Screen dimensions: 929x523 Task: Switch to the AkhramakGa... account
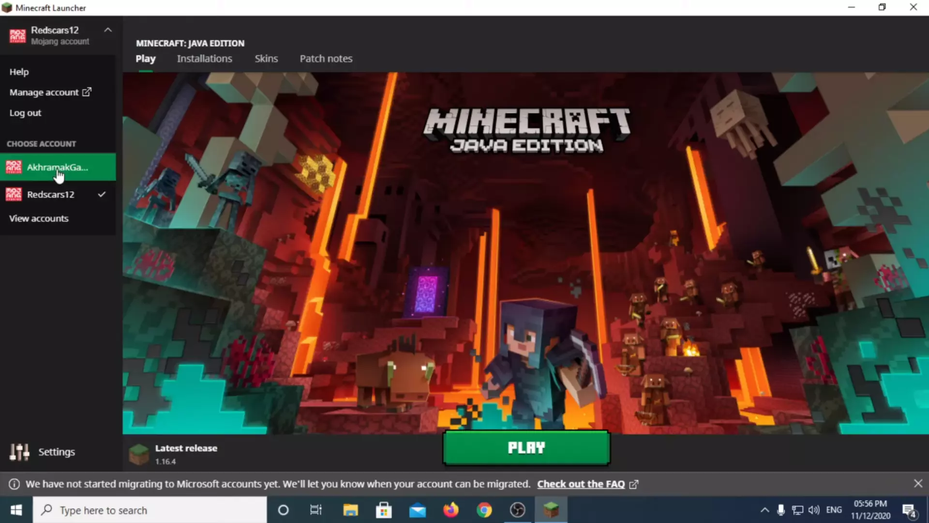(x=58, y=167)
